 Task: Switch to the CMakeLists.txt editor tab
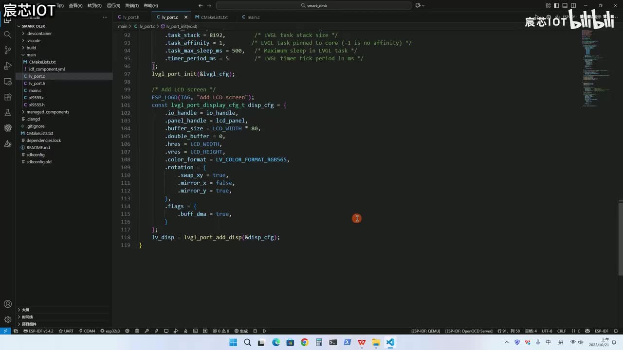tap(211, 17)
